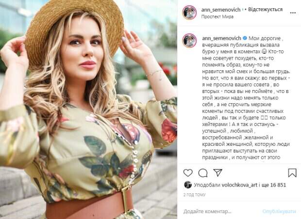301x219 pixels.
Task: Open the ann_semenovich profile from the header
Action: [221, 10]
